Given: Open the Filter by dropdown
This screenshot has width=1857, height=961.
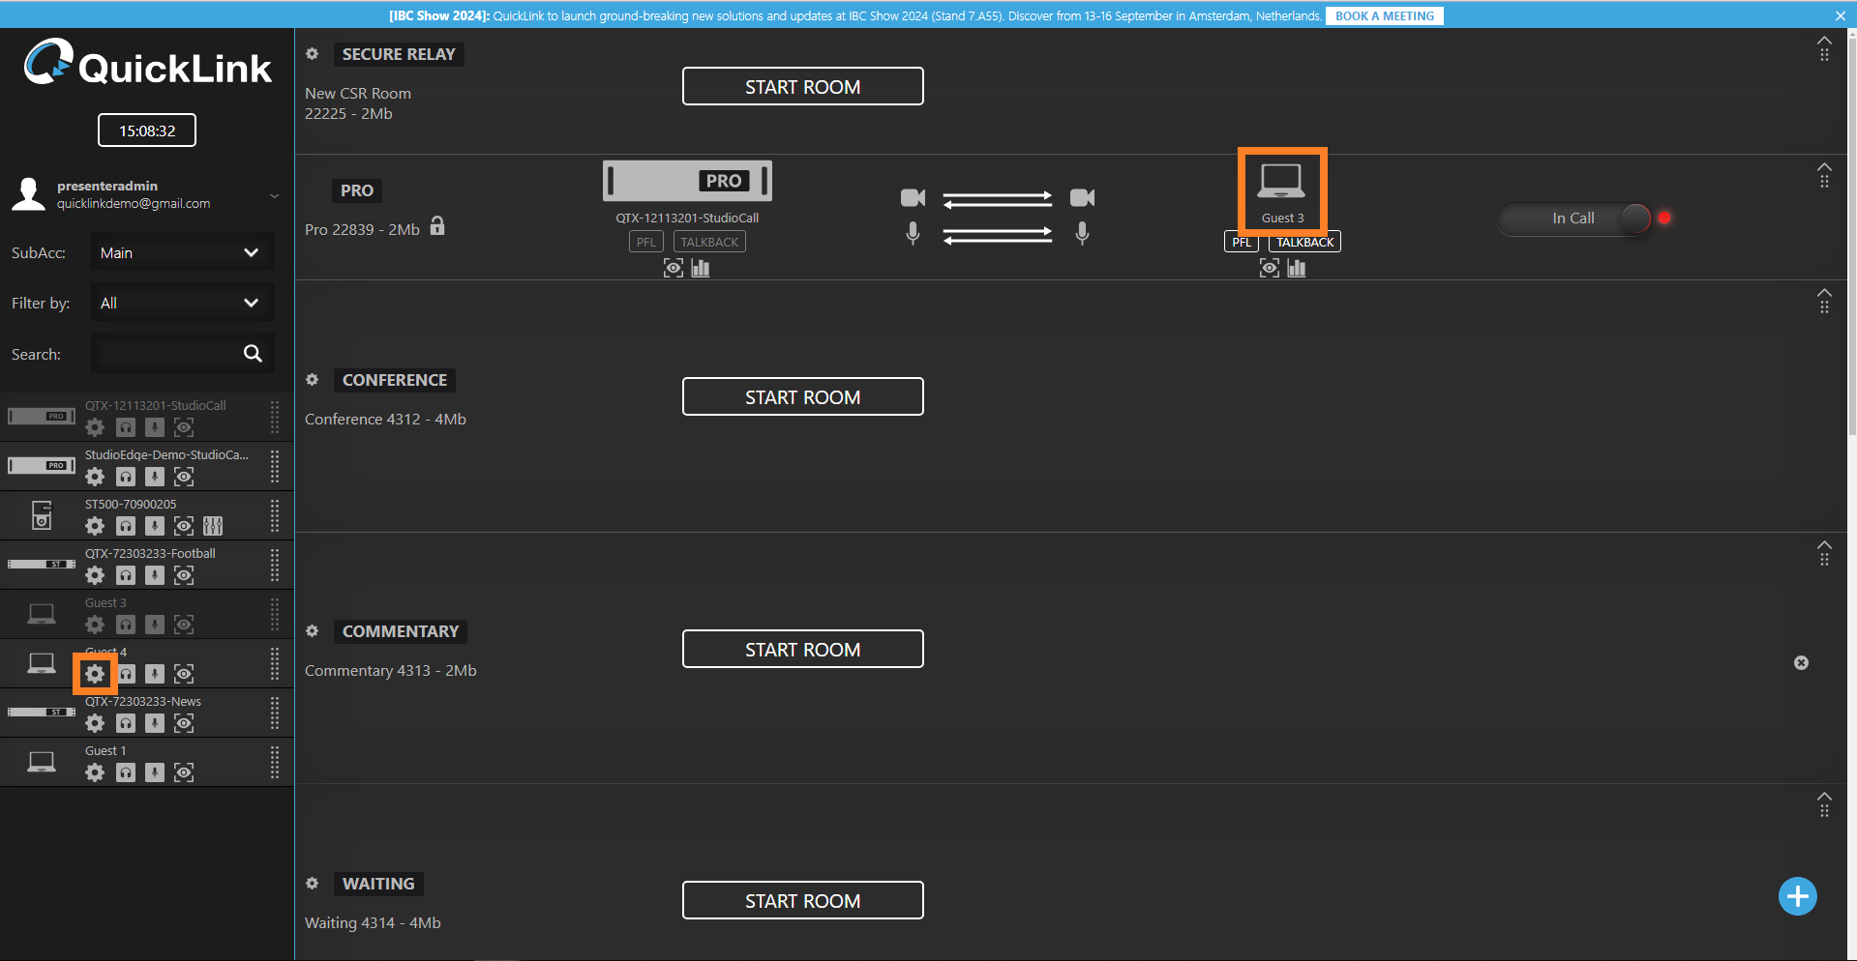Looking at the screenshot, I should (x=182, y=304).
